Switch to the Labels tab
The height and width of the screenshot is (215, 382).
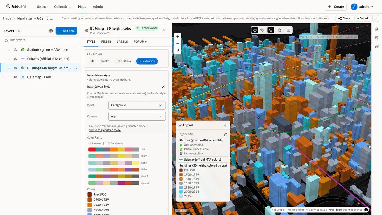pyautogui.click(x=122, y=42)
